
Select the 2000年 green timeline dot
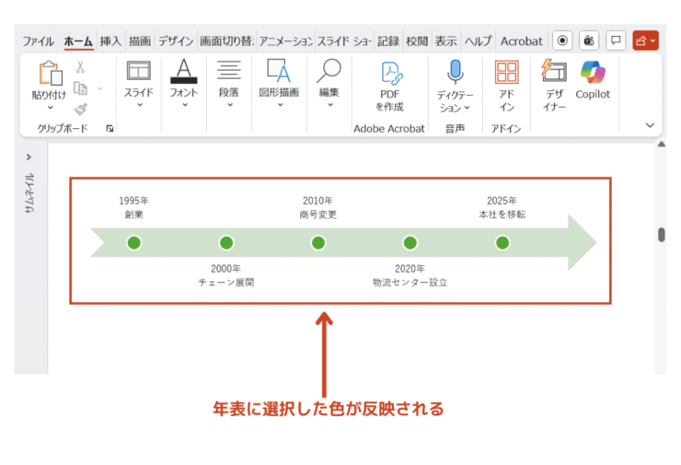tap(226, 242)
